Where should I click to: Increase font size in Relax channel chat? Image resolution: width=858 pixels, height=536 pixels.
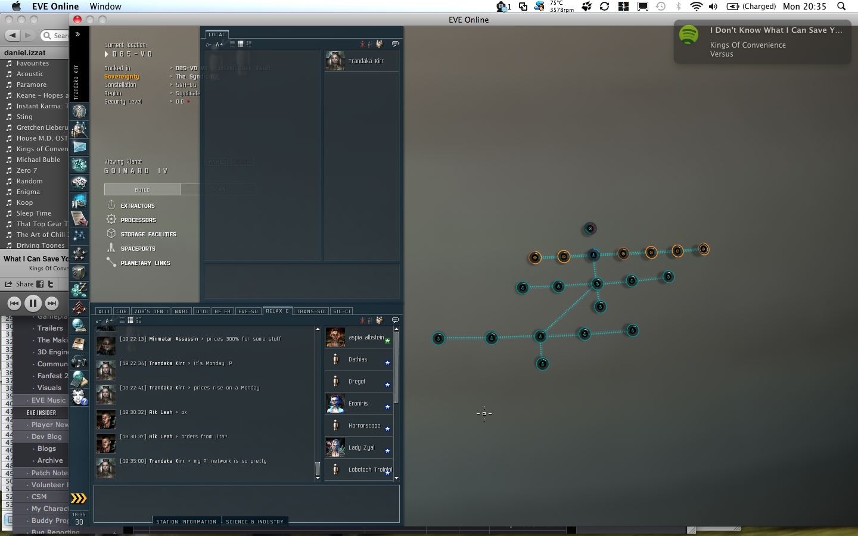pos(108,320)
